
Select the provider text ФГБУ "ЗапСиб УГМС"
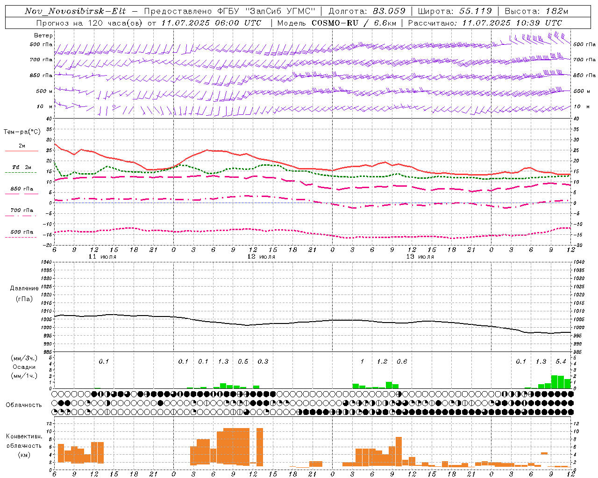(x=267, y=11)
